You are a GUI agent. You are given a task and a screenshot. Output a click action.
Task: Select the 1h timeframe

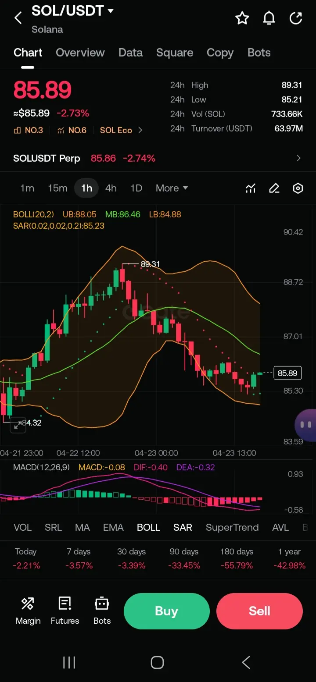(x=86, y=188)
